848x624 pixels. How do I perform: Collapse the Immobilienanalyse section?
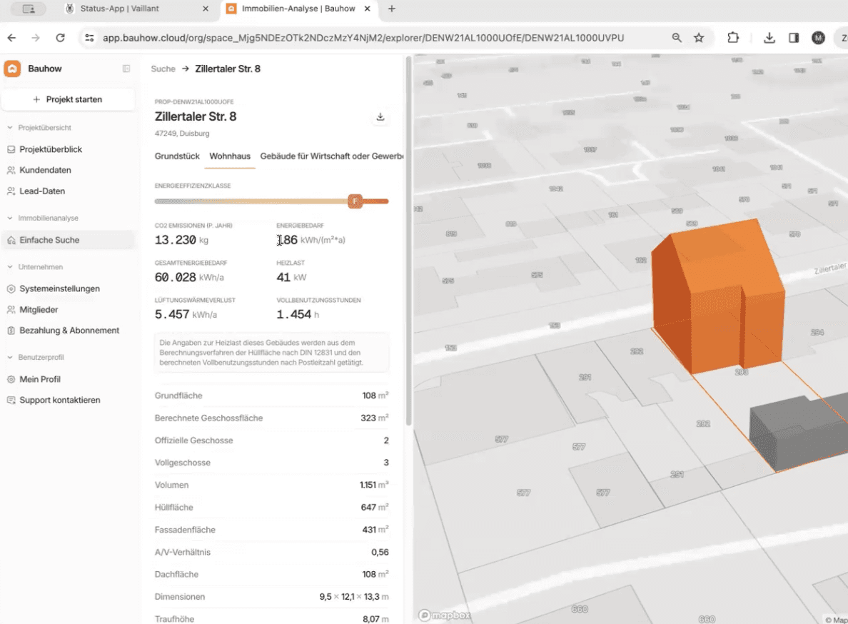coord(10,218)
